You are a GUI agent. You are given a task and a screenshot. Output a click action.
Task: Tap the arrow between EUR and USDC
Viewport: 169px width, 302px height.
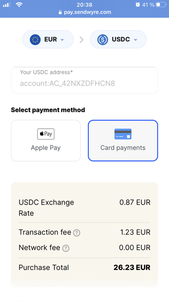point(82,40)
